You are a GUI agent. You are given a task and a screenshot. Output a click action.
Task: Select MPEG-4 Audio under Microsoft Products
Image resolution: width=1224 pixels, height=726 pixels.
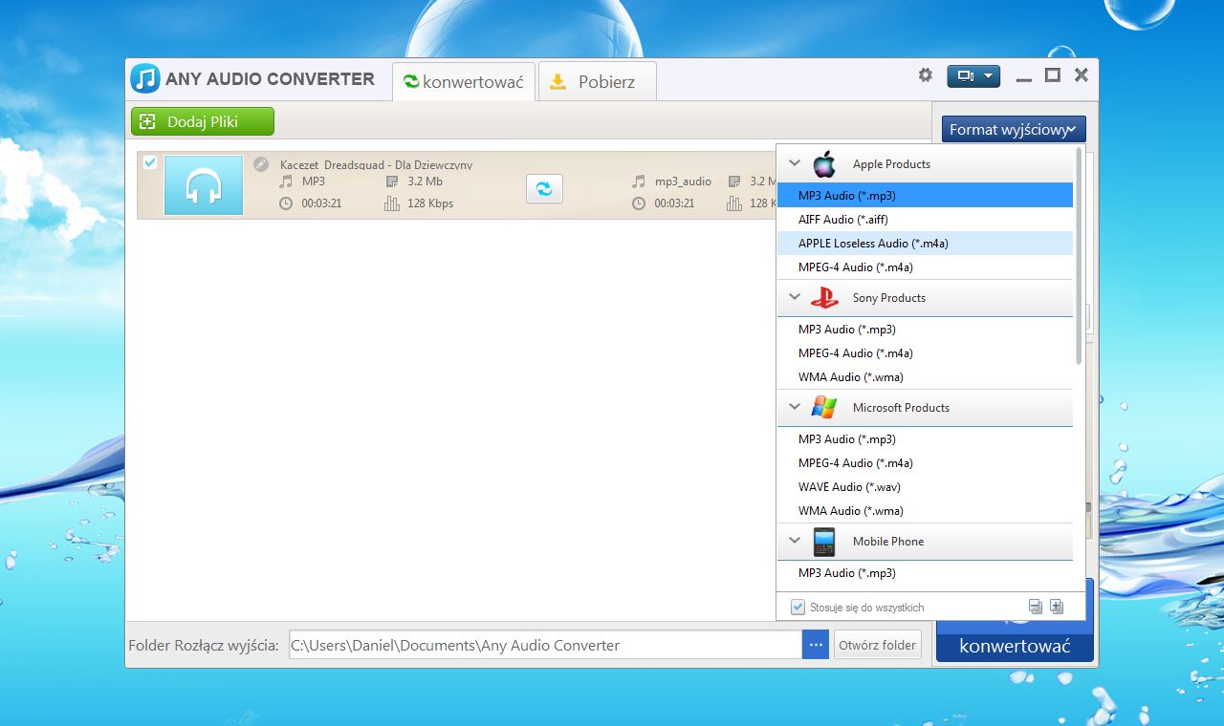pyautogui.click(x=925, y=462)
